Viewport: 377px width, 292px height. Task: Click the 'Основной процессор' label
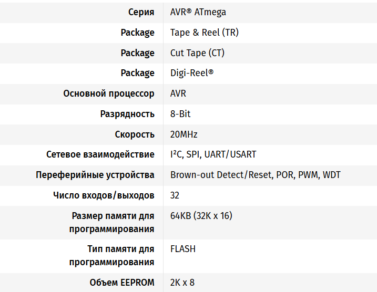[x=109, y=93]
